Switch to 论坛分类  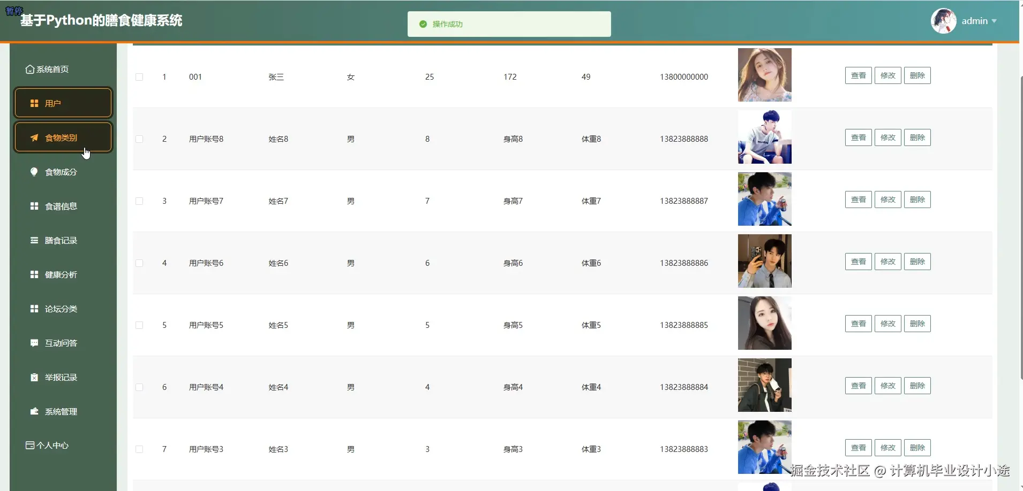click(x=63, y=309)
